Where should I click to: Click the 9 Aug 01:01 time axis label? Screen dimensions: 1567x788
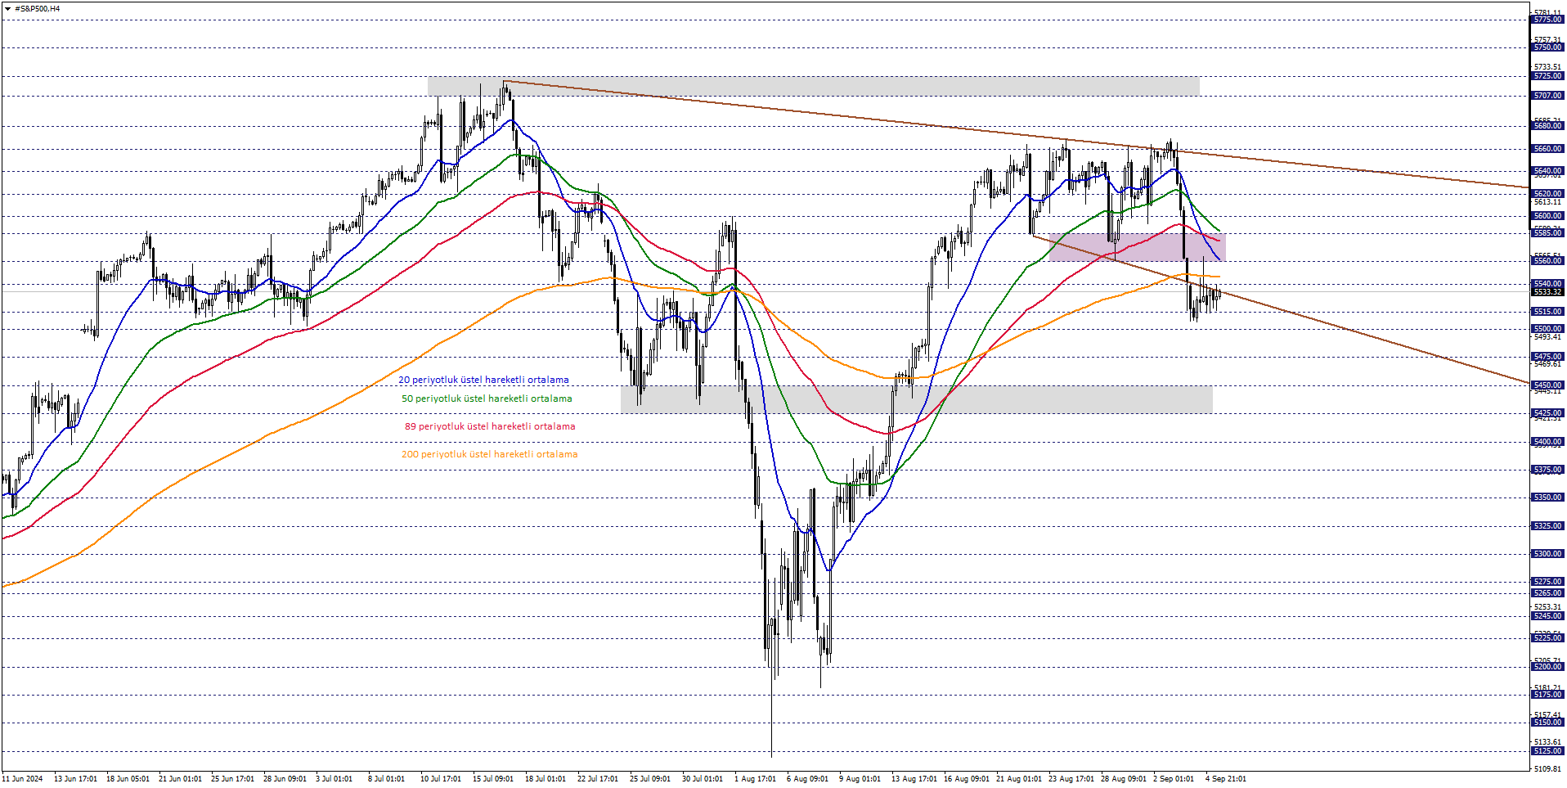click(860, 779)
